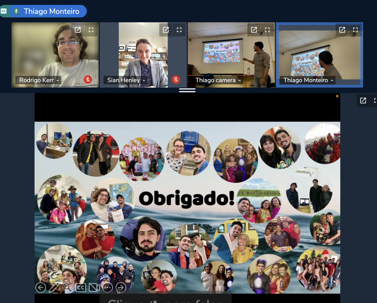Go to previous slide with left arrow
The image size is (377, 303).
[x=41, y=287]
